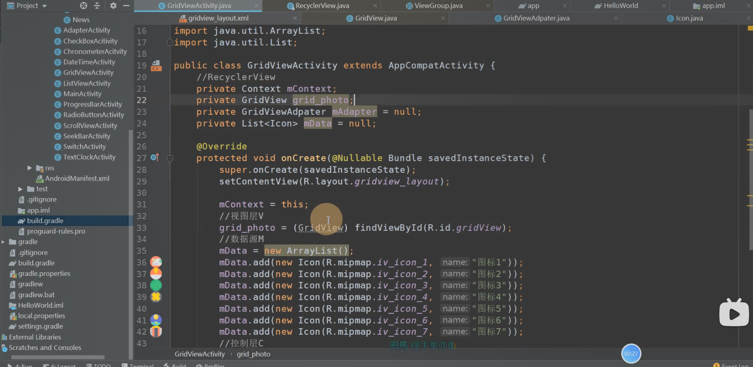Select gradle.properties in the project tree
Screen dimensions: 753x367
tap(44, 274)
